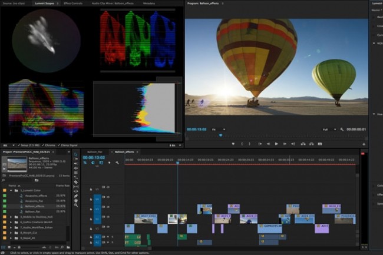Screen dimensions: 383x255
Task: Click the Find icon in Project panel footer
Action: (62, 247)
